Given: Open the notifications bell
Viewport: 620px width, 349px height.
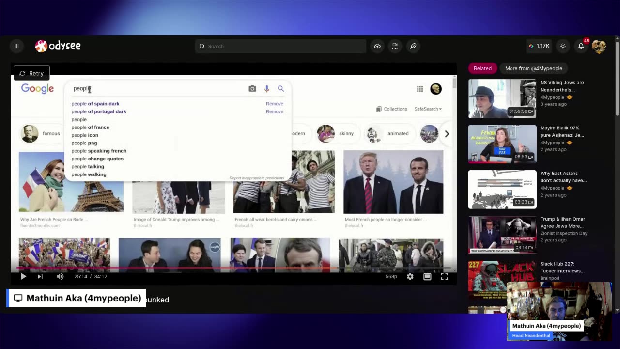Looking at the screenshot, I should (581, 46).
